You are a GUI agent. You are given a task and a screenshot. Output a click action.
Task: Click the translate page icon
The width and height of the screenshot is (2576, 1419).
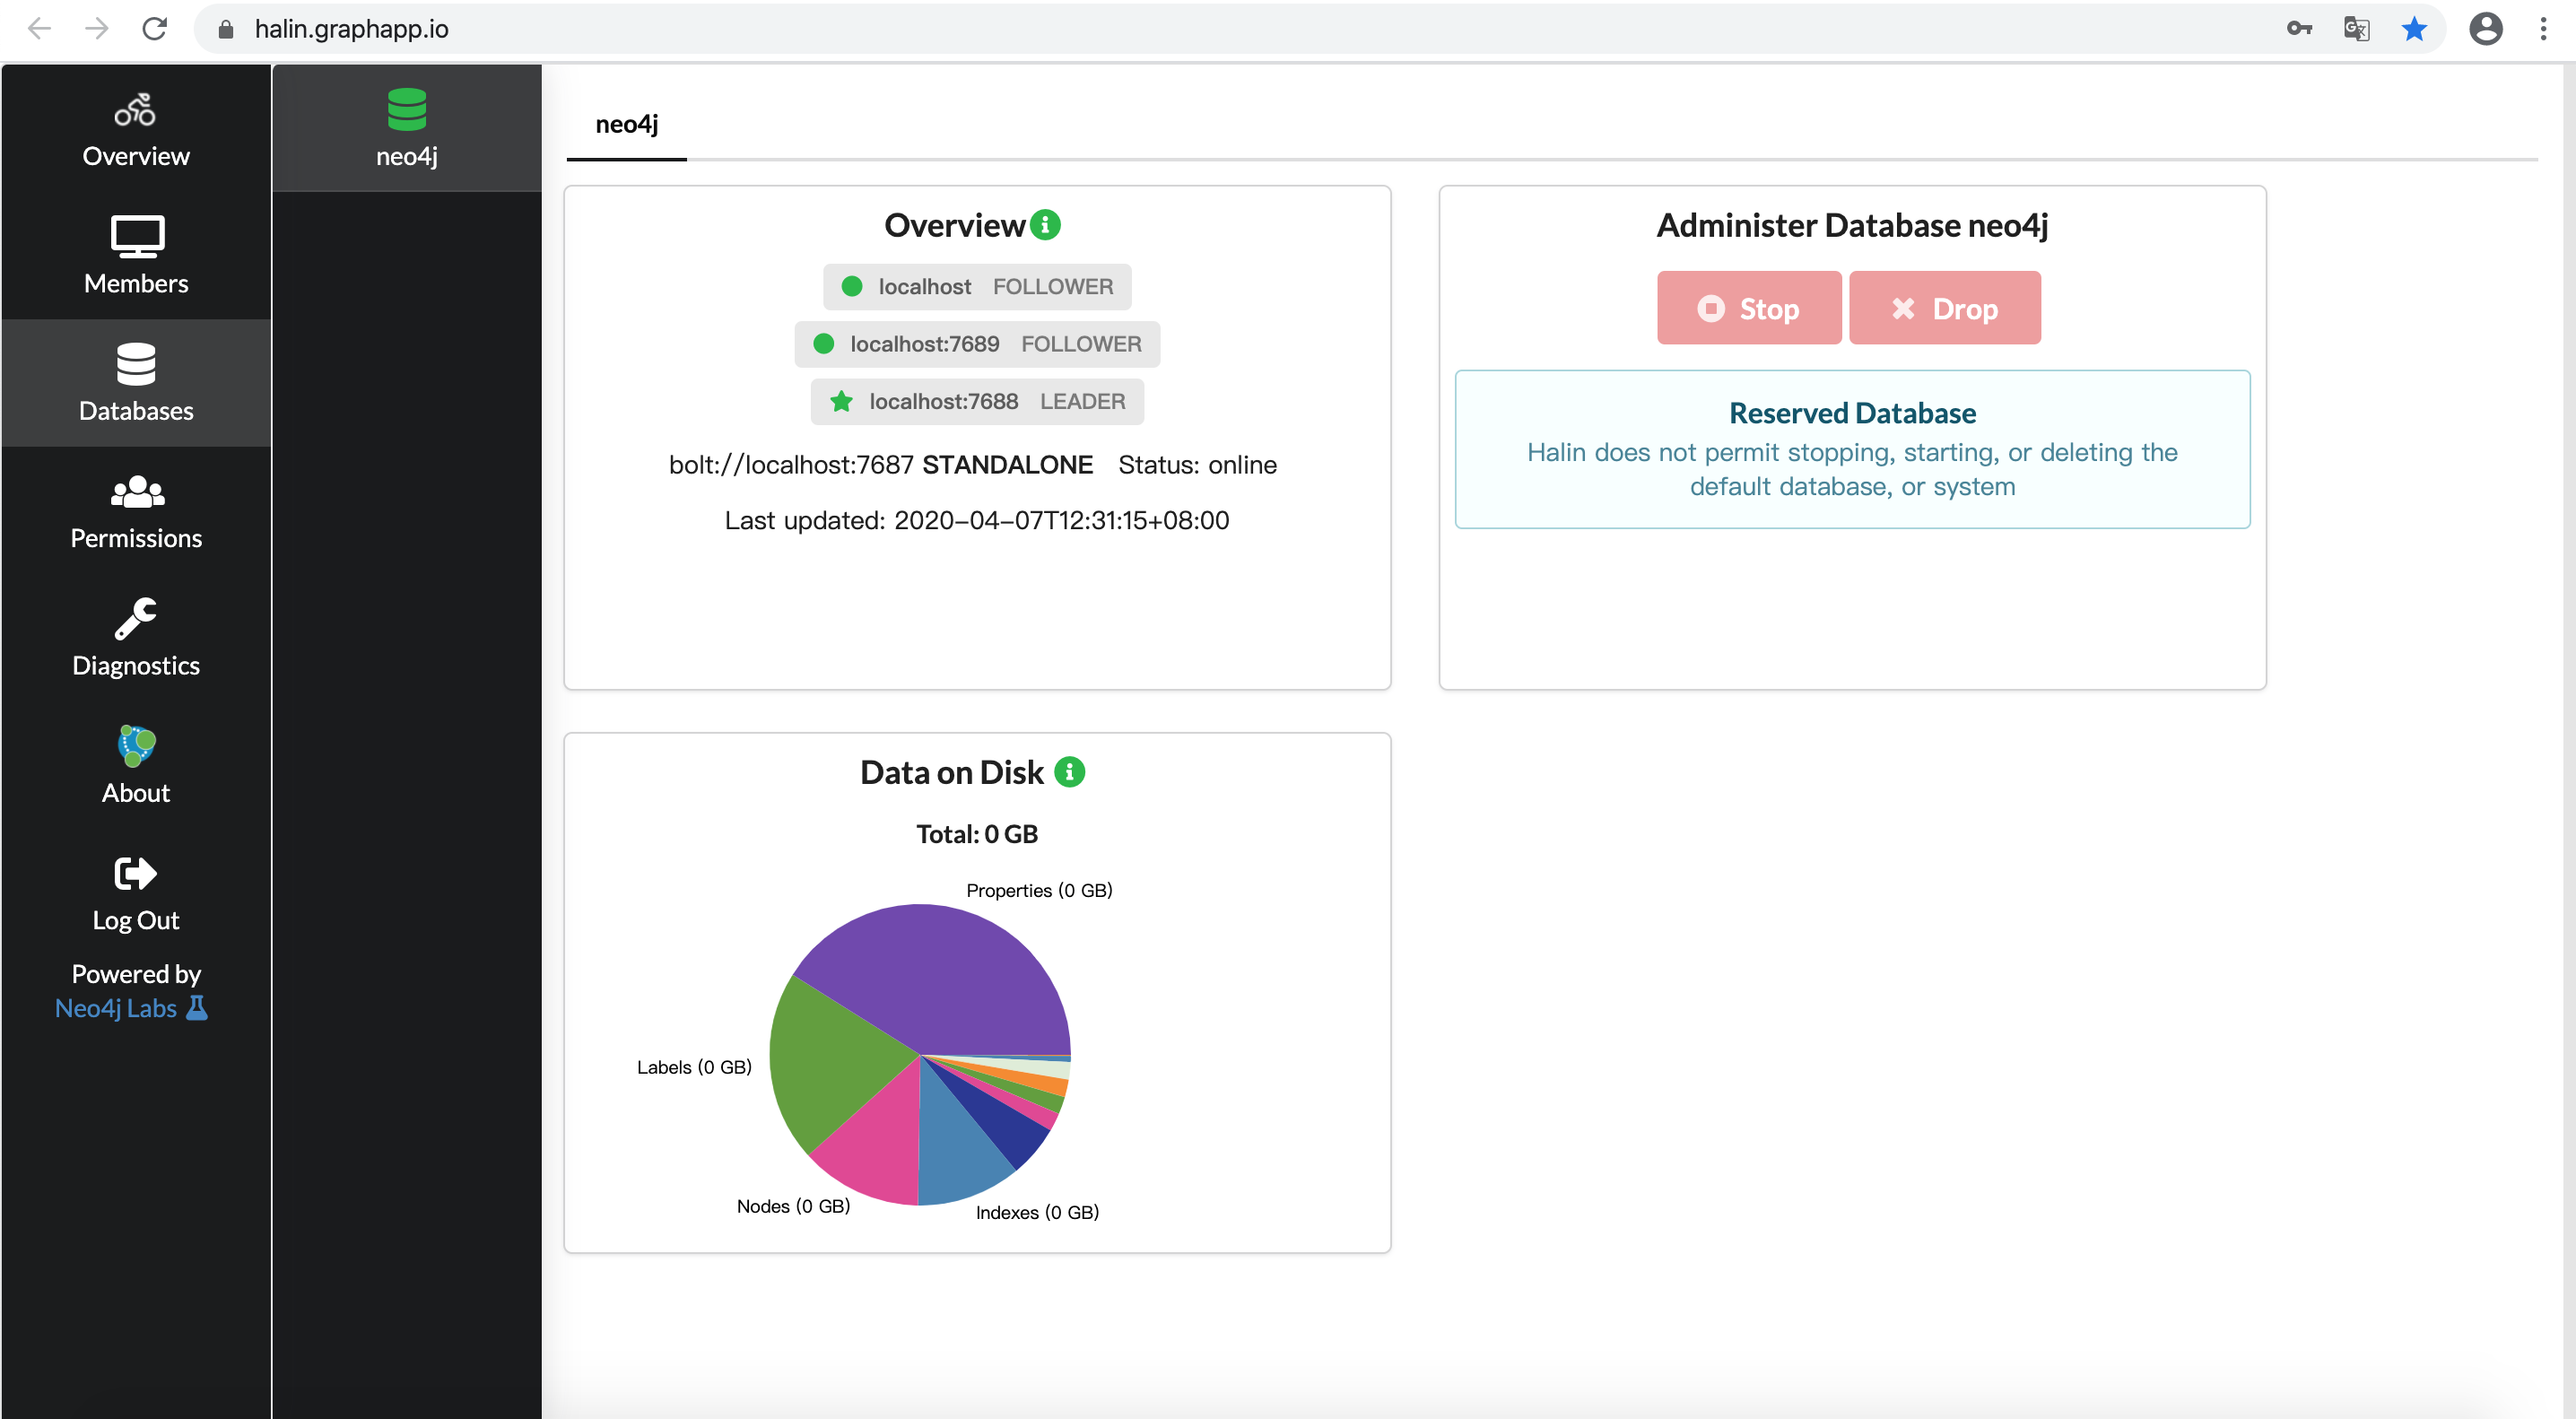tap(2357, 29)
